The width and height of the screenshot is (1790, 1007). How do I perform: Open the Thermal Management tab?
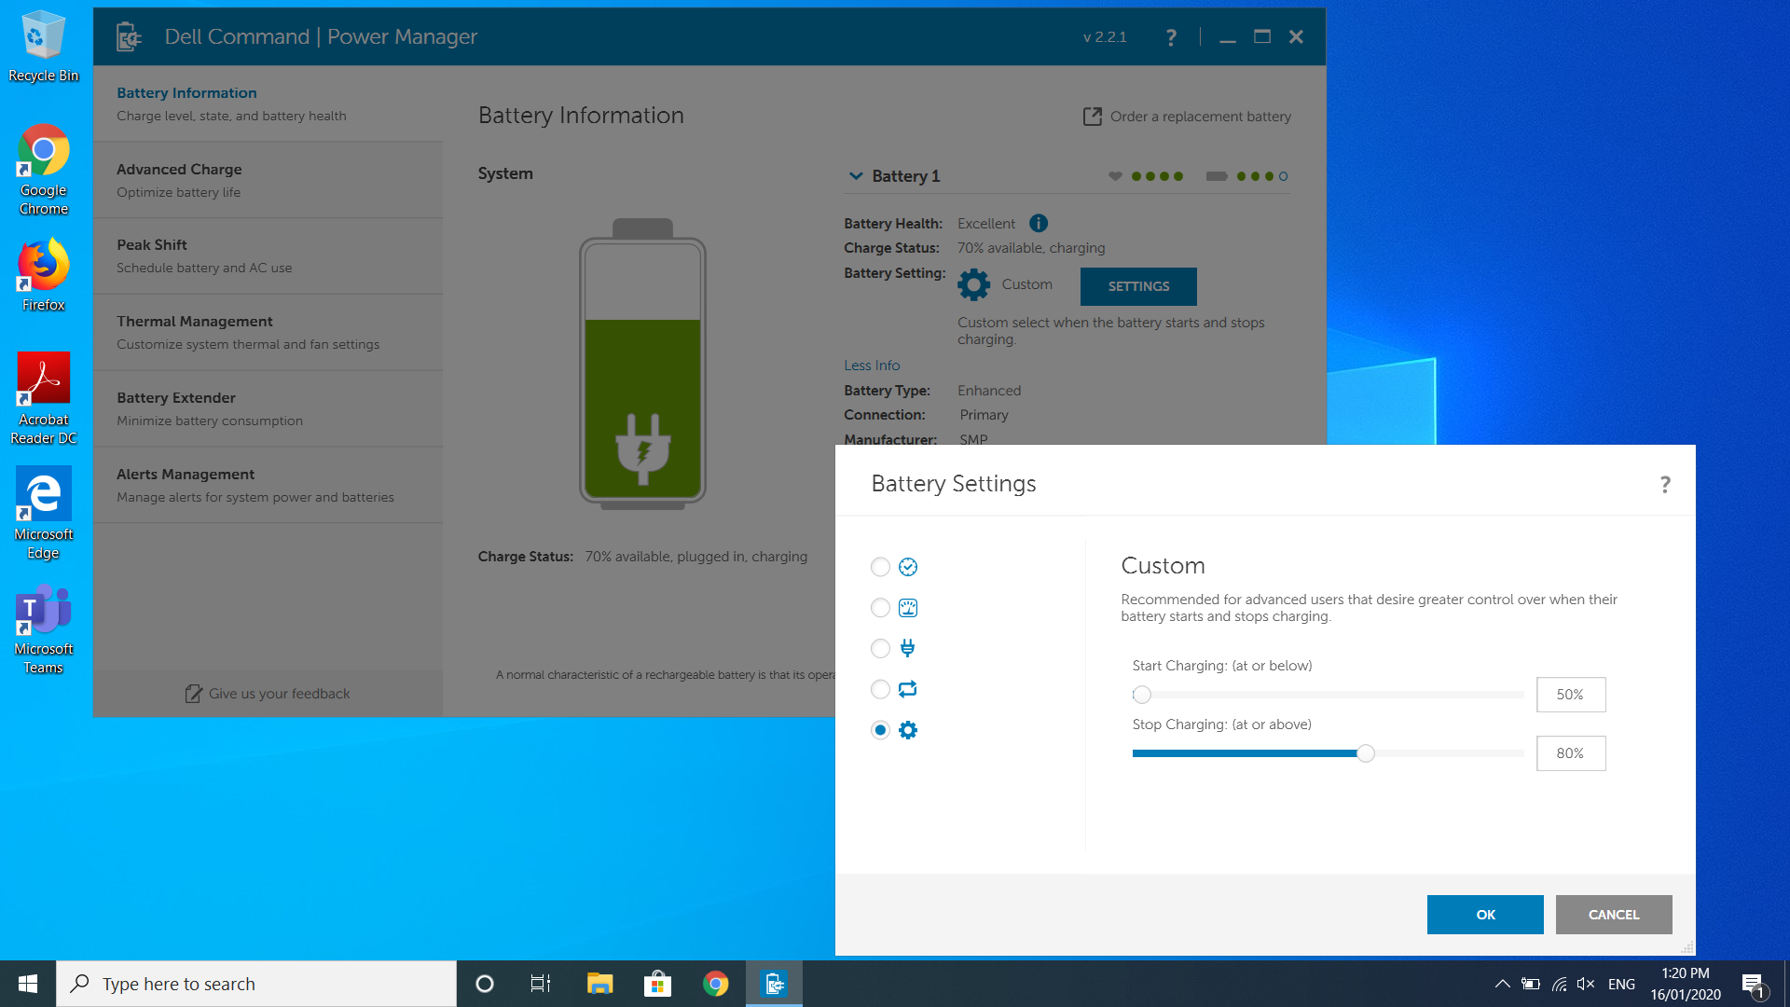(268, 333)
